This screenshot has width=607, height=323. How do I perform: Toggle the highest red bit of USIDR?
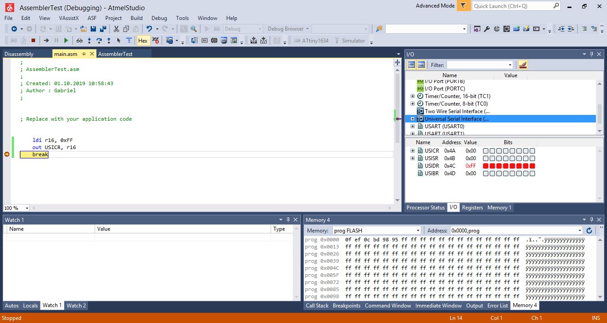coord(486,166)
